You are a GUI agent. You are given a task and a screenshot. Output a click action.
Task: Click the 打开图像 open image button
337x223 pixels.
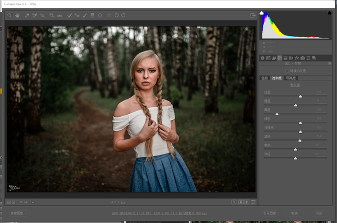tap(270, 213)
